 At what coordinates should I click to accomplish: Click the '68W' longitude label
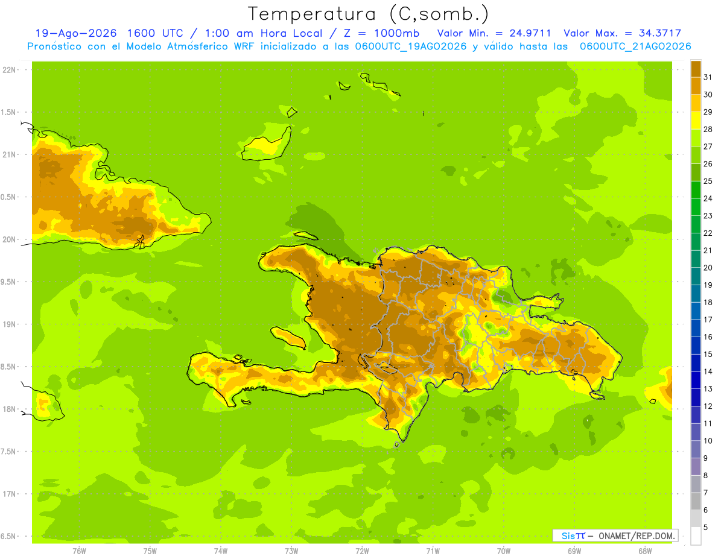pyautogui.click(x=645, y=551)
